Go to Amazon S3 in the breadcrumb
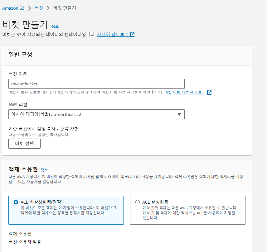 pyautogui.click(x=13, y=8)
